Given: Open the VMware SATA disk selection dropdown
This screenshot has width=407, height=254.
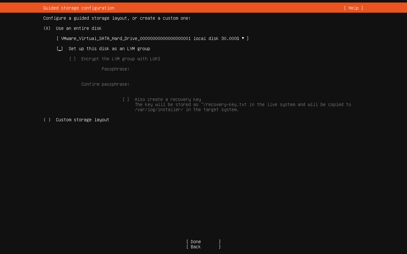Looking at the screenshot, I should pyautogui.click(x=153, y=38).
